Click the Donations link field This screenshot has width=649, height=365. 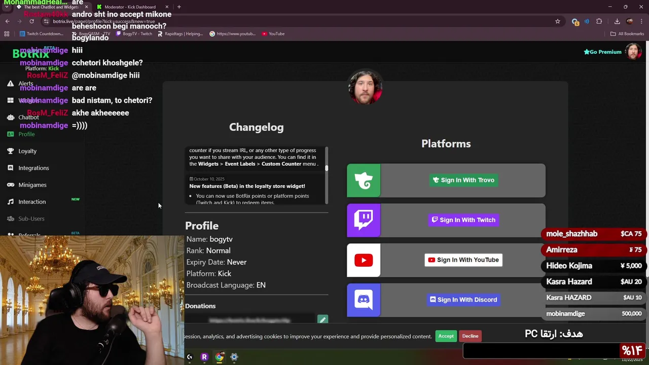click(x=250, y=320)
